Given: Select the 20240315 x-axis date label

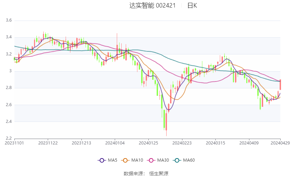Looking at the screenshot, I should [215, 143].
